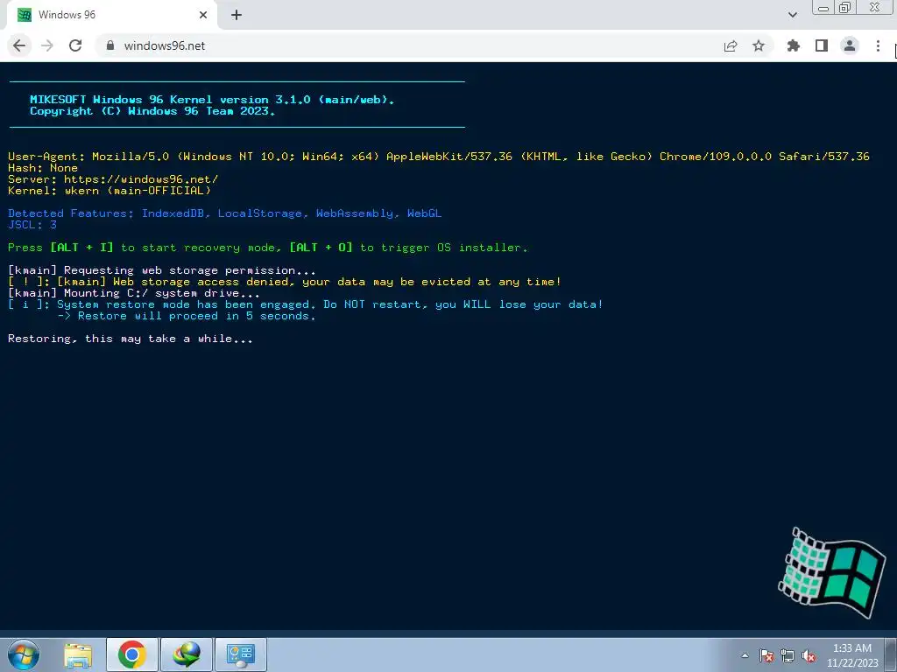Viewport: 897px width, 672px height.
Task: Open the File Explorer taskbar icon
Action: click(x=78, y=654)
